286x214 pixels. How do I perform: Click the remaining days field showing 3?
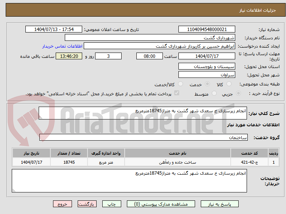tap(108, 56)
